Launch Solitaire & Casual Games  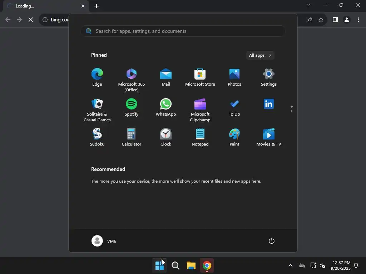point(97,110)
